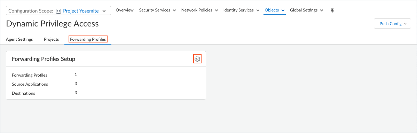Click the Source Applications count row
The height and width of the screenshot is (133, 417).
tap(106, 84)
